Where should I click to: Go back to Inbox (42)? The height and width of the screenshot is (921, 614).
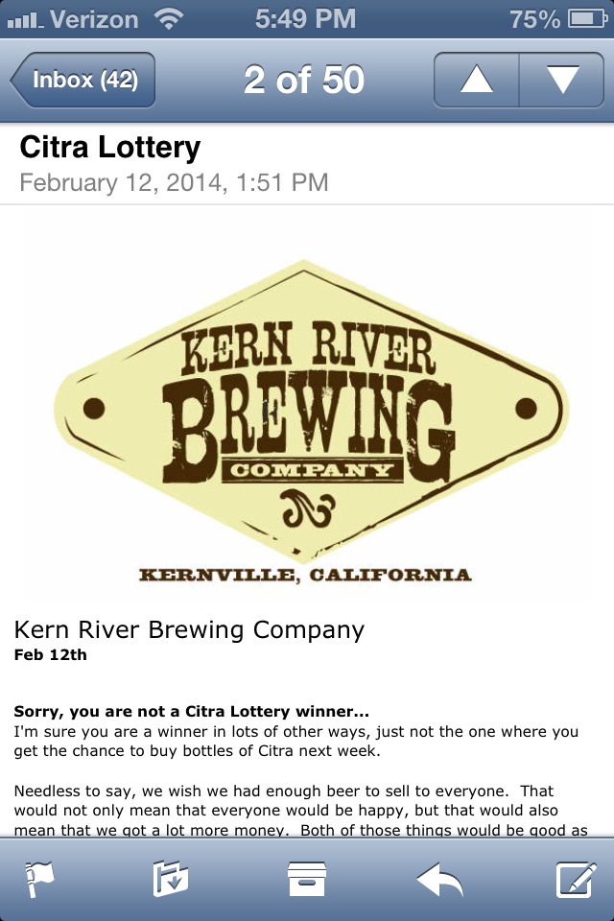[83, 80]
